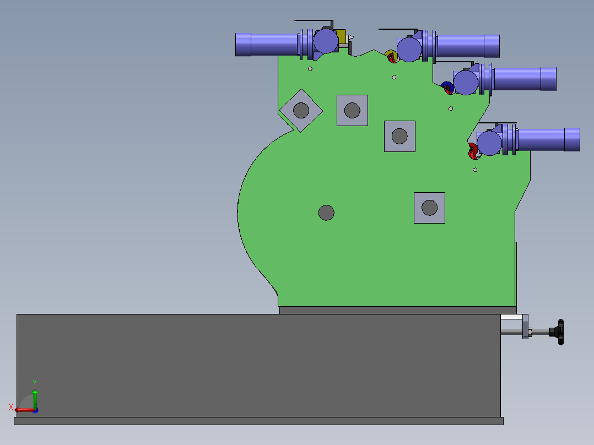The height and width of the screenshot is (445, 594).
Task: Click the olive yellow block by the left cylinder
Action: click(x=341, y=37)
